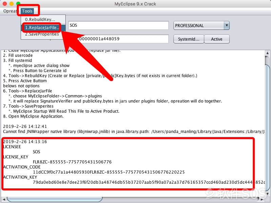Click the timestamp 2019-2-26 14:13:16
The width and height of the screenshot is (271, 203).
tap(25, 142)
